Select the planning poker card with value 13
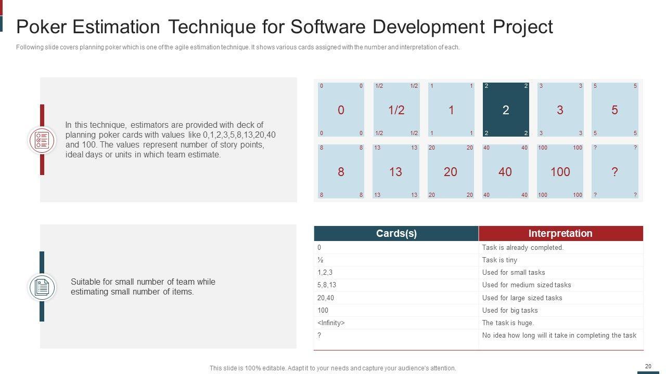The width and height of the screenshot is (666, 374). pyautogui.click(x=396, y=171)
